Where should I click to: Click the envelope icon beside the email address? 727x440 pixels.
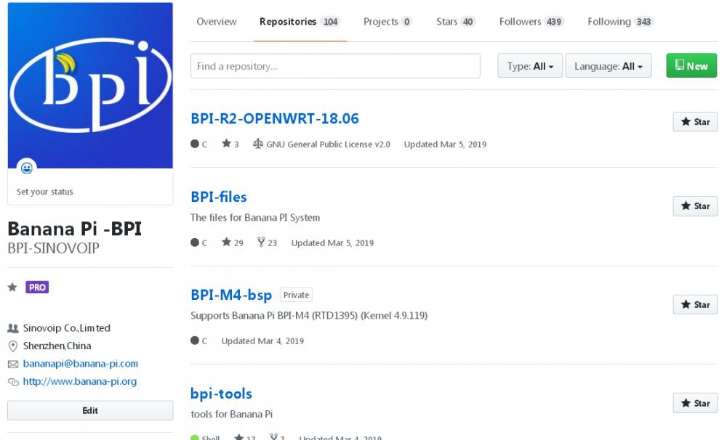pyautogui.click(x=12, y=364)
